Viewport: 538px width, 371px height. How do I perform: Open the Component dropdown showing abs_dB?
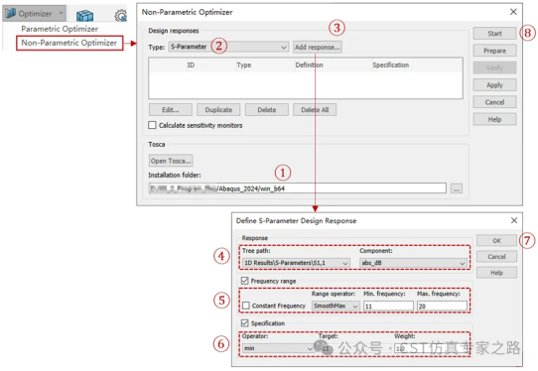[413, 263]
